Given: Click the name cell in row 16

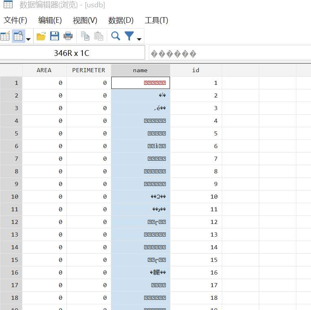Looking at the screenshot, I should point(141,272).
